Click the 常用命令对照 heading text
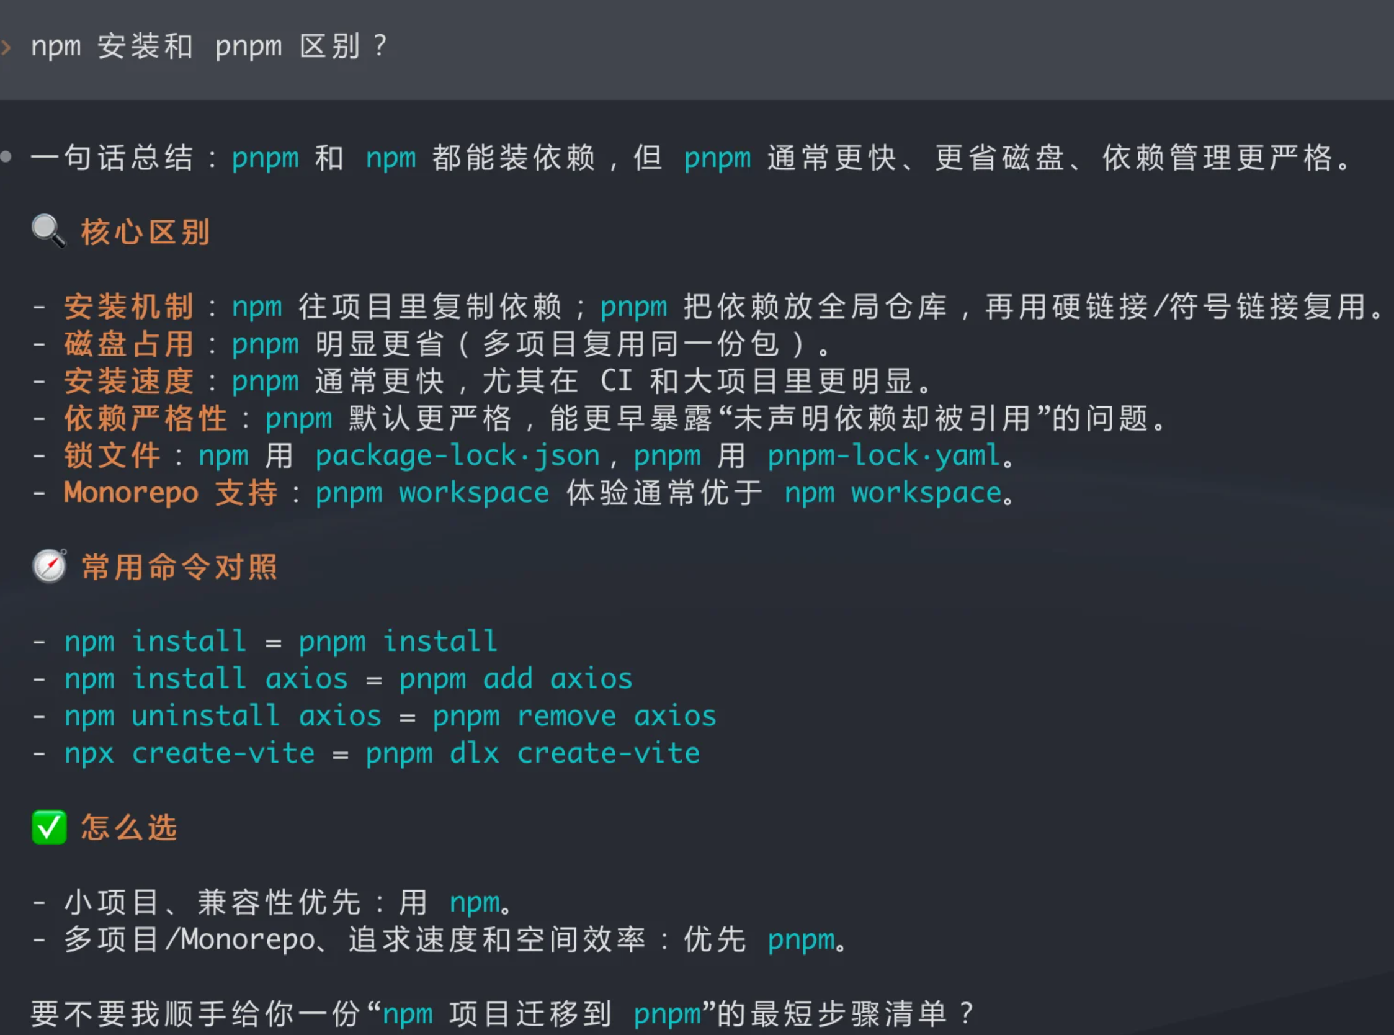The image size is (1394, 1035). 179,568
